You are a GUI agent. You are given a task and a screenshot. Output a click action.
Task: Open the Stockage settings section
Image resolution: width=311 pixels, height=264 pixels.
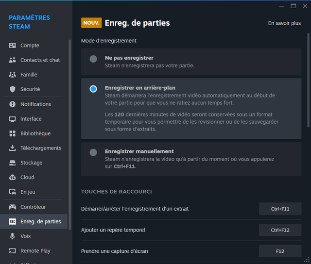(34, 163)
